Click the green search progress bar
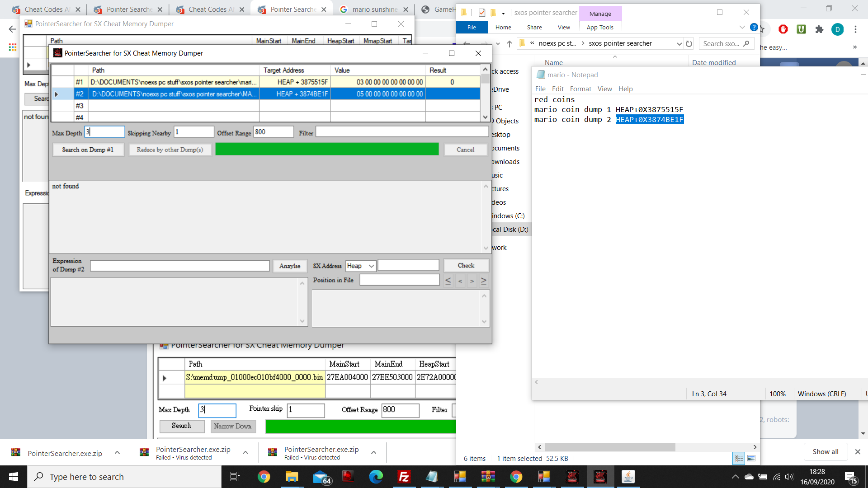The image size is (868, 488). 327,149
